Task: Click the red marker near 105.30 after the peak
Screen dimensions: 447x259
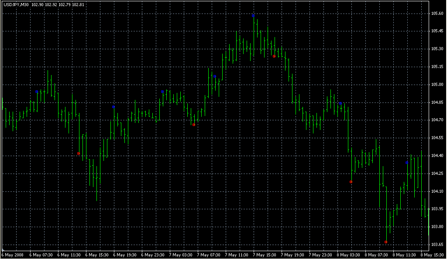Action: coord(274,56)
